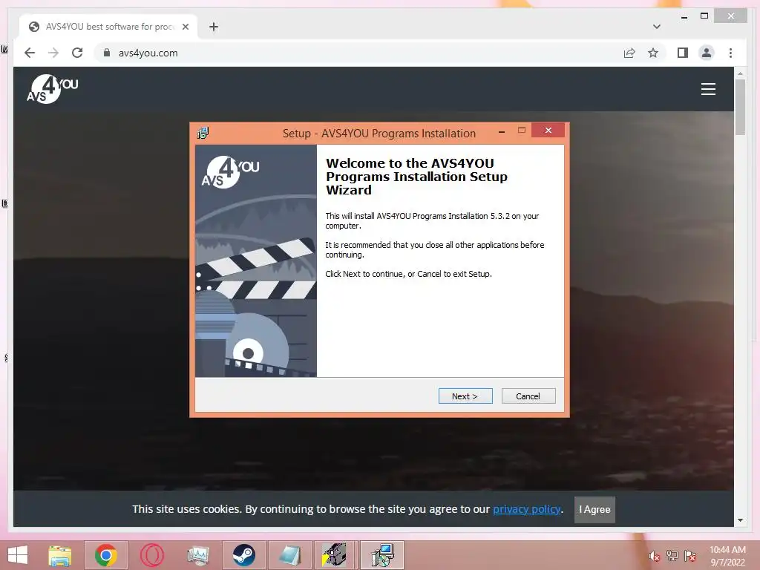Open the network tray icon
Image resolution: width=760 pixels, height=570 pixels.
tap(672, 556)
